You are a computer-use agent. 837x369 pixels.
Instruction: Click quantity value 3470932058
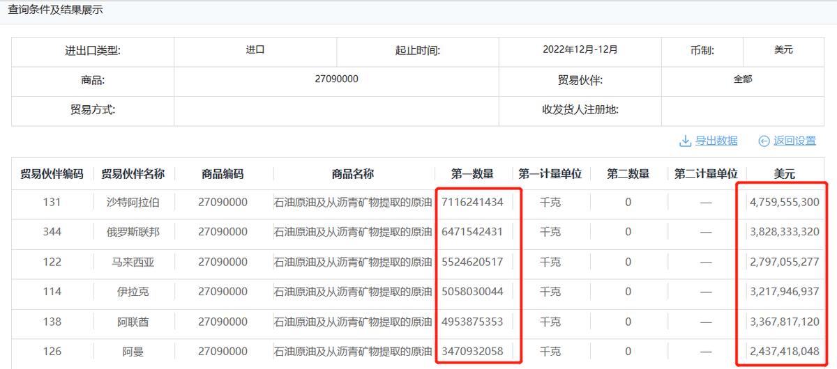coord(472,352)
